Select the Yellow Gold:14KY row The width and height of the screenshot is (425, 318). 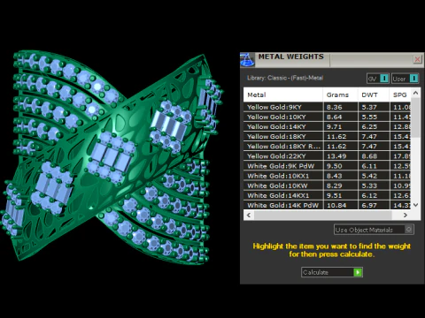pos(327,126)
